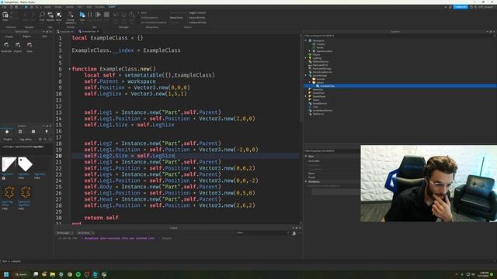Click the Run a command bar

point(247,261)
